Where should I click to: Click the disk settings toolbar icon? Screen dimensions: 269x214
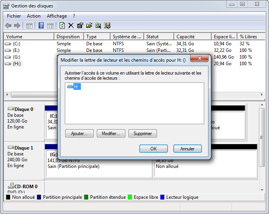(107, 25)
